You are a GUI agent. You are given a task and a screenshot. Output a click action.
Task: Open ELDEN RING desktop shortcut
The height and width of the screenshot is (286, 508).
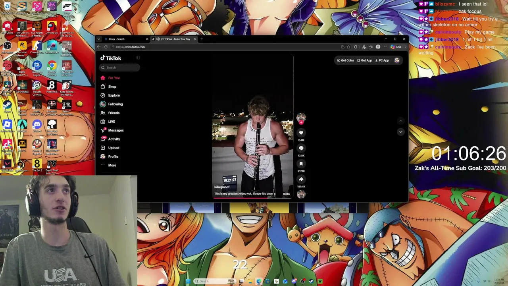(22, 87)
